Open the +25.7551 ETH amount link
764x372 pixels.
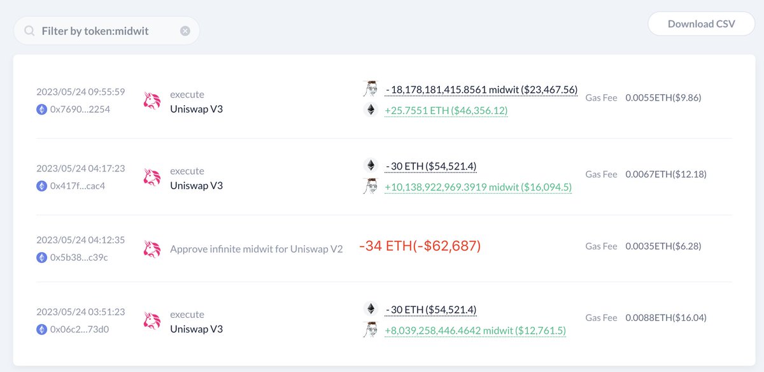[446, 110]
